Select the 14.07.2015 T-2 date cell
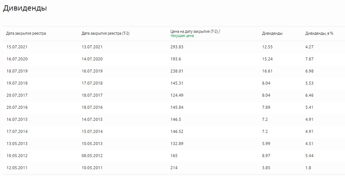 coord(92,119)
